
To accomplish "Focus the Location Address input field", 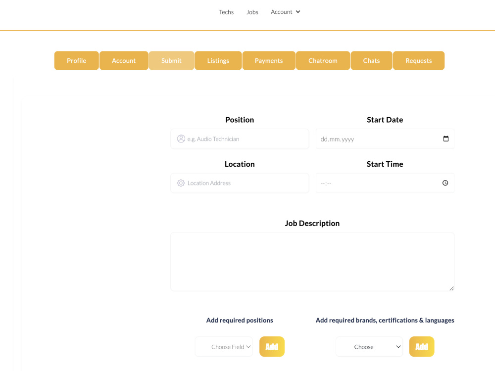I will [x=240, y=183].
